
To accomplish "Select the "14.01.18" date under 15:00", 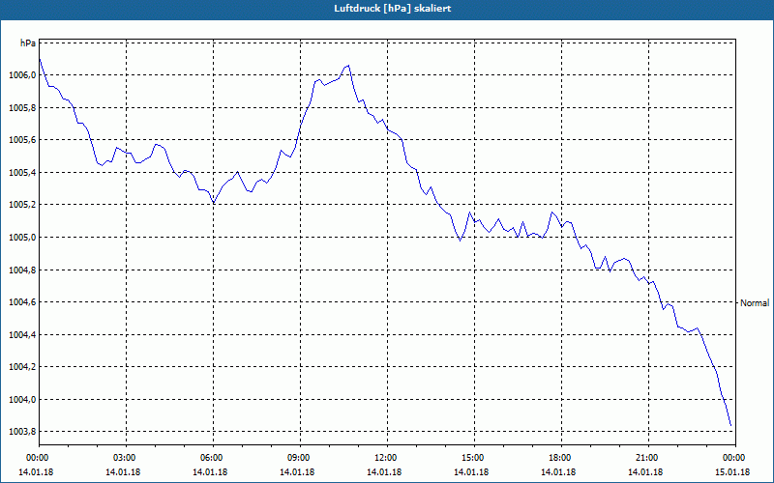I will 471,472.
